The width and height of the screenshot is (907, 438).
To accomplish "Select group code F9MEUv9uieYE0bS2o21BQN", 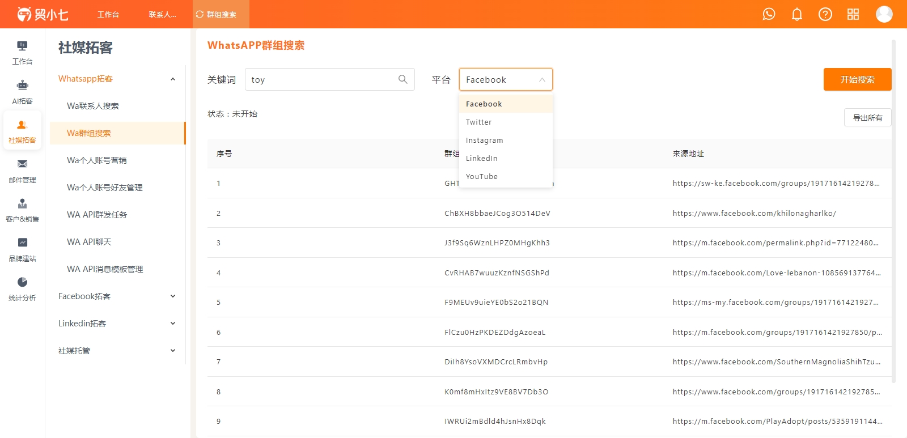I will (x=497, y=302).
